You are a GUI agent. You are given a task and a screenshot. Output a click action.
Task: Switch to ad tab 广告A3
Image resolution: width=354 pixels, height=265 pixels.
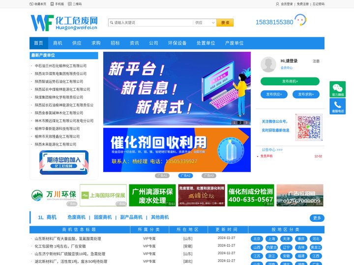pos(209,176)
